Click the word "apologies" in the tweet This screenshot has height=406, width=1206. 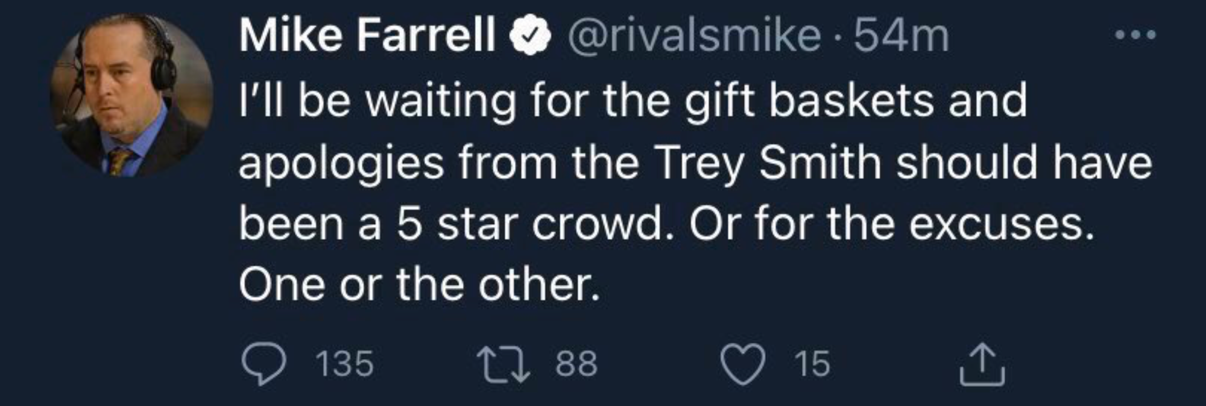point(341,163)
